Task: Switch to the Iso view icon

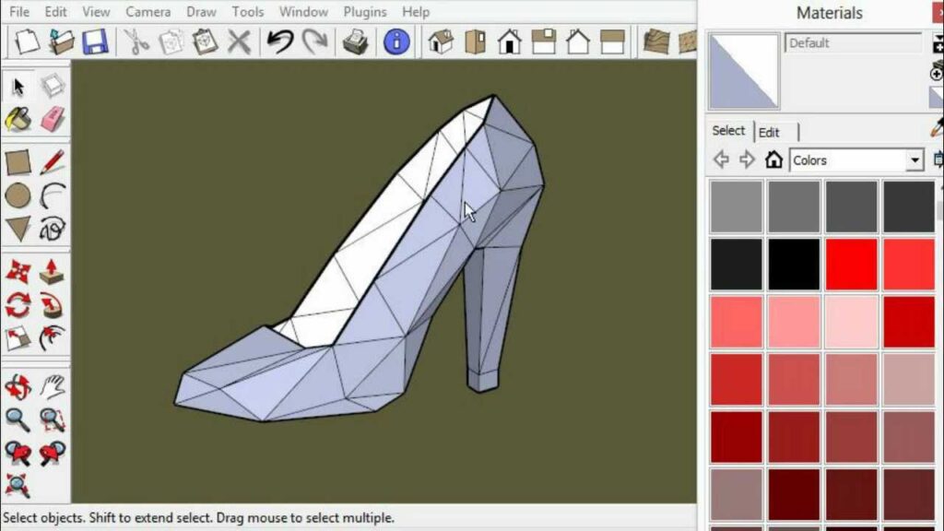Action: point(441,41)
